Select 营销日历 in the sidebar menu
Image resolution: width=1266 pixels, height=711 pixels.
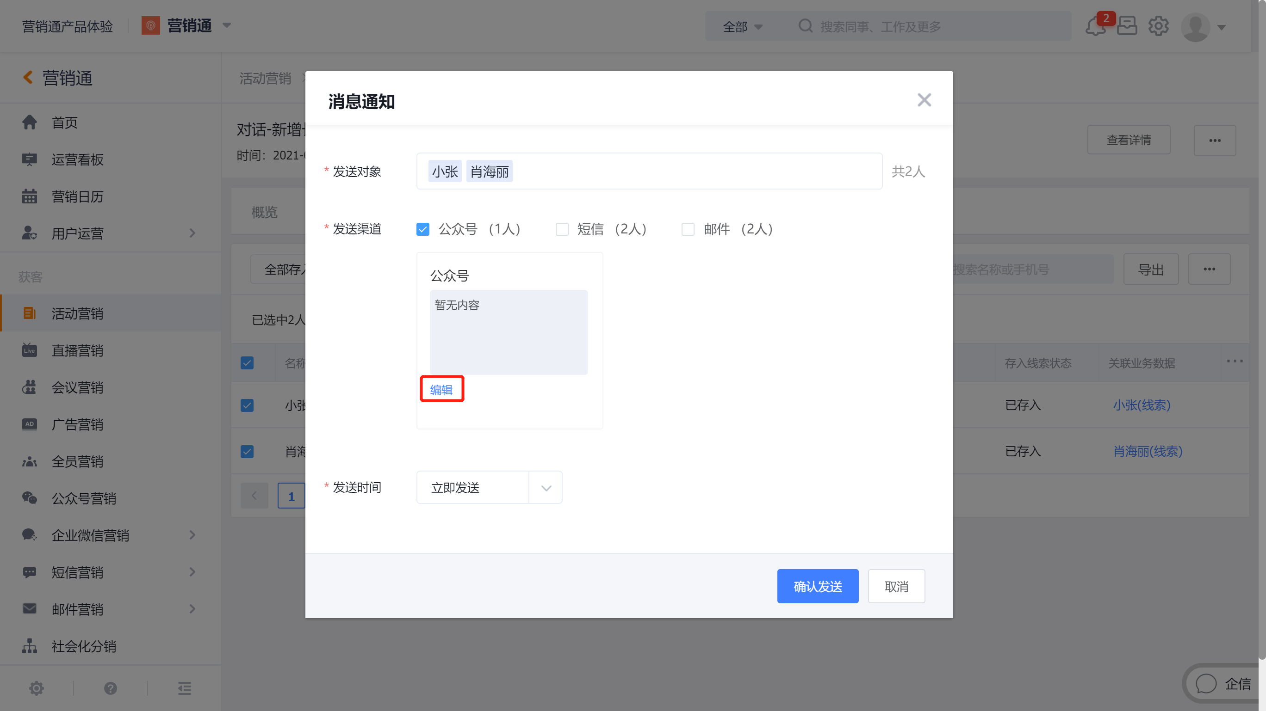(x=111, y=196)
